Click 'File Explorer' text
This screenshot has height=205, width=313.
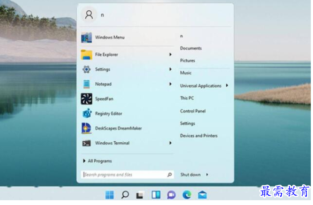click(106, 55)
